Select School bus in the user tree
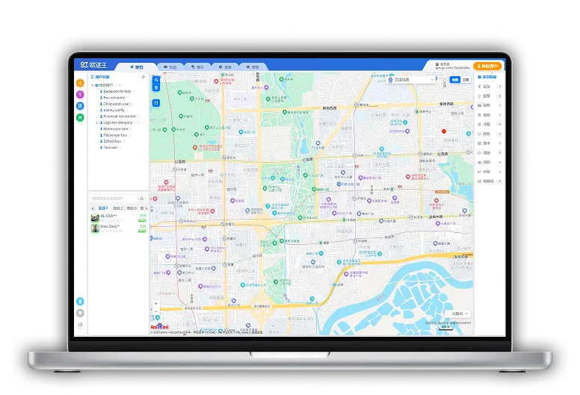Image resolution: width=580 pixels, height=395 pixels. coord(112,141)
